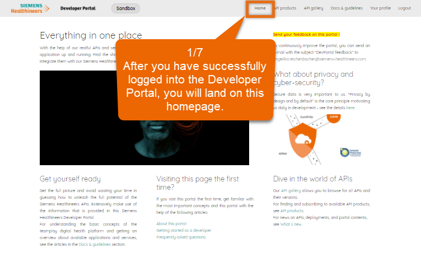Image resolution: width=421 pixels, height=271 pixels.
Task: Open Frequently asked questions link
Action: [181, 237]
